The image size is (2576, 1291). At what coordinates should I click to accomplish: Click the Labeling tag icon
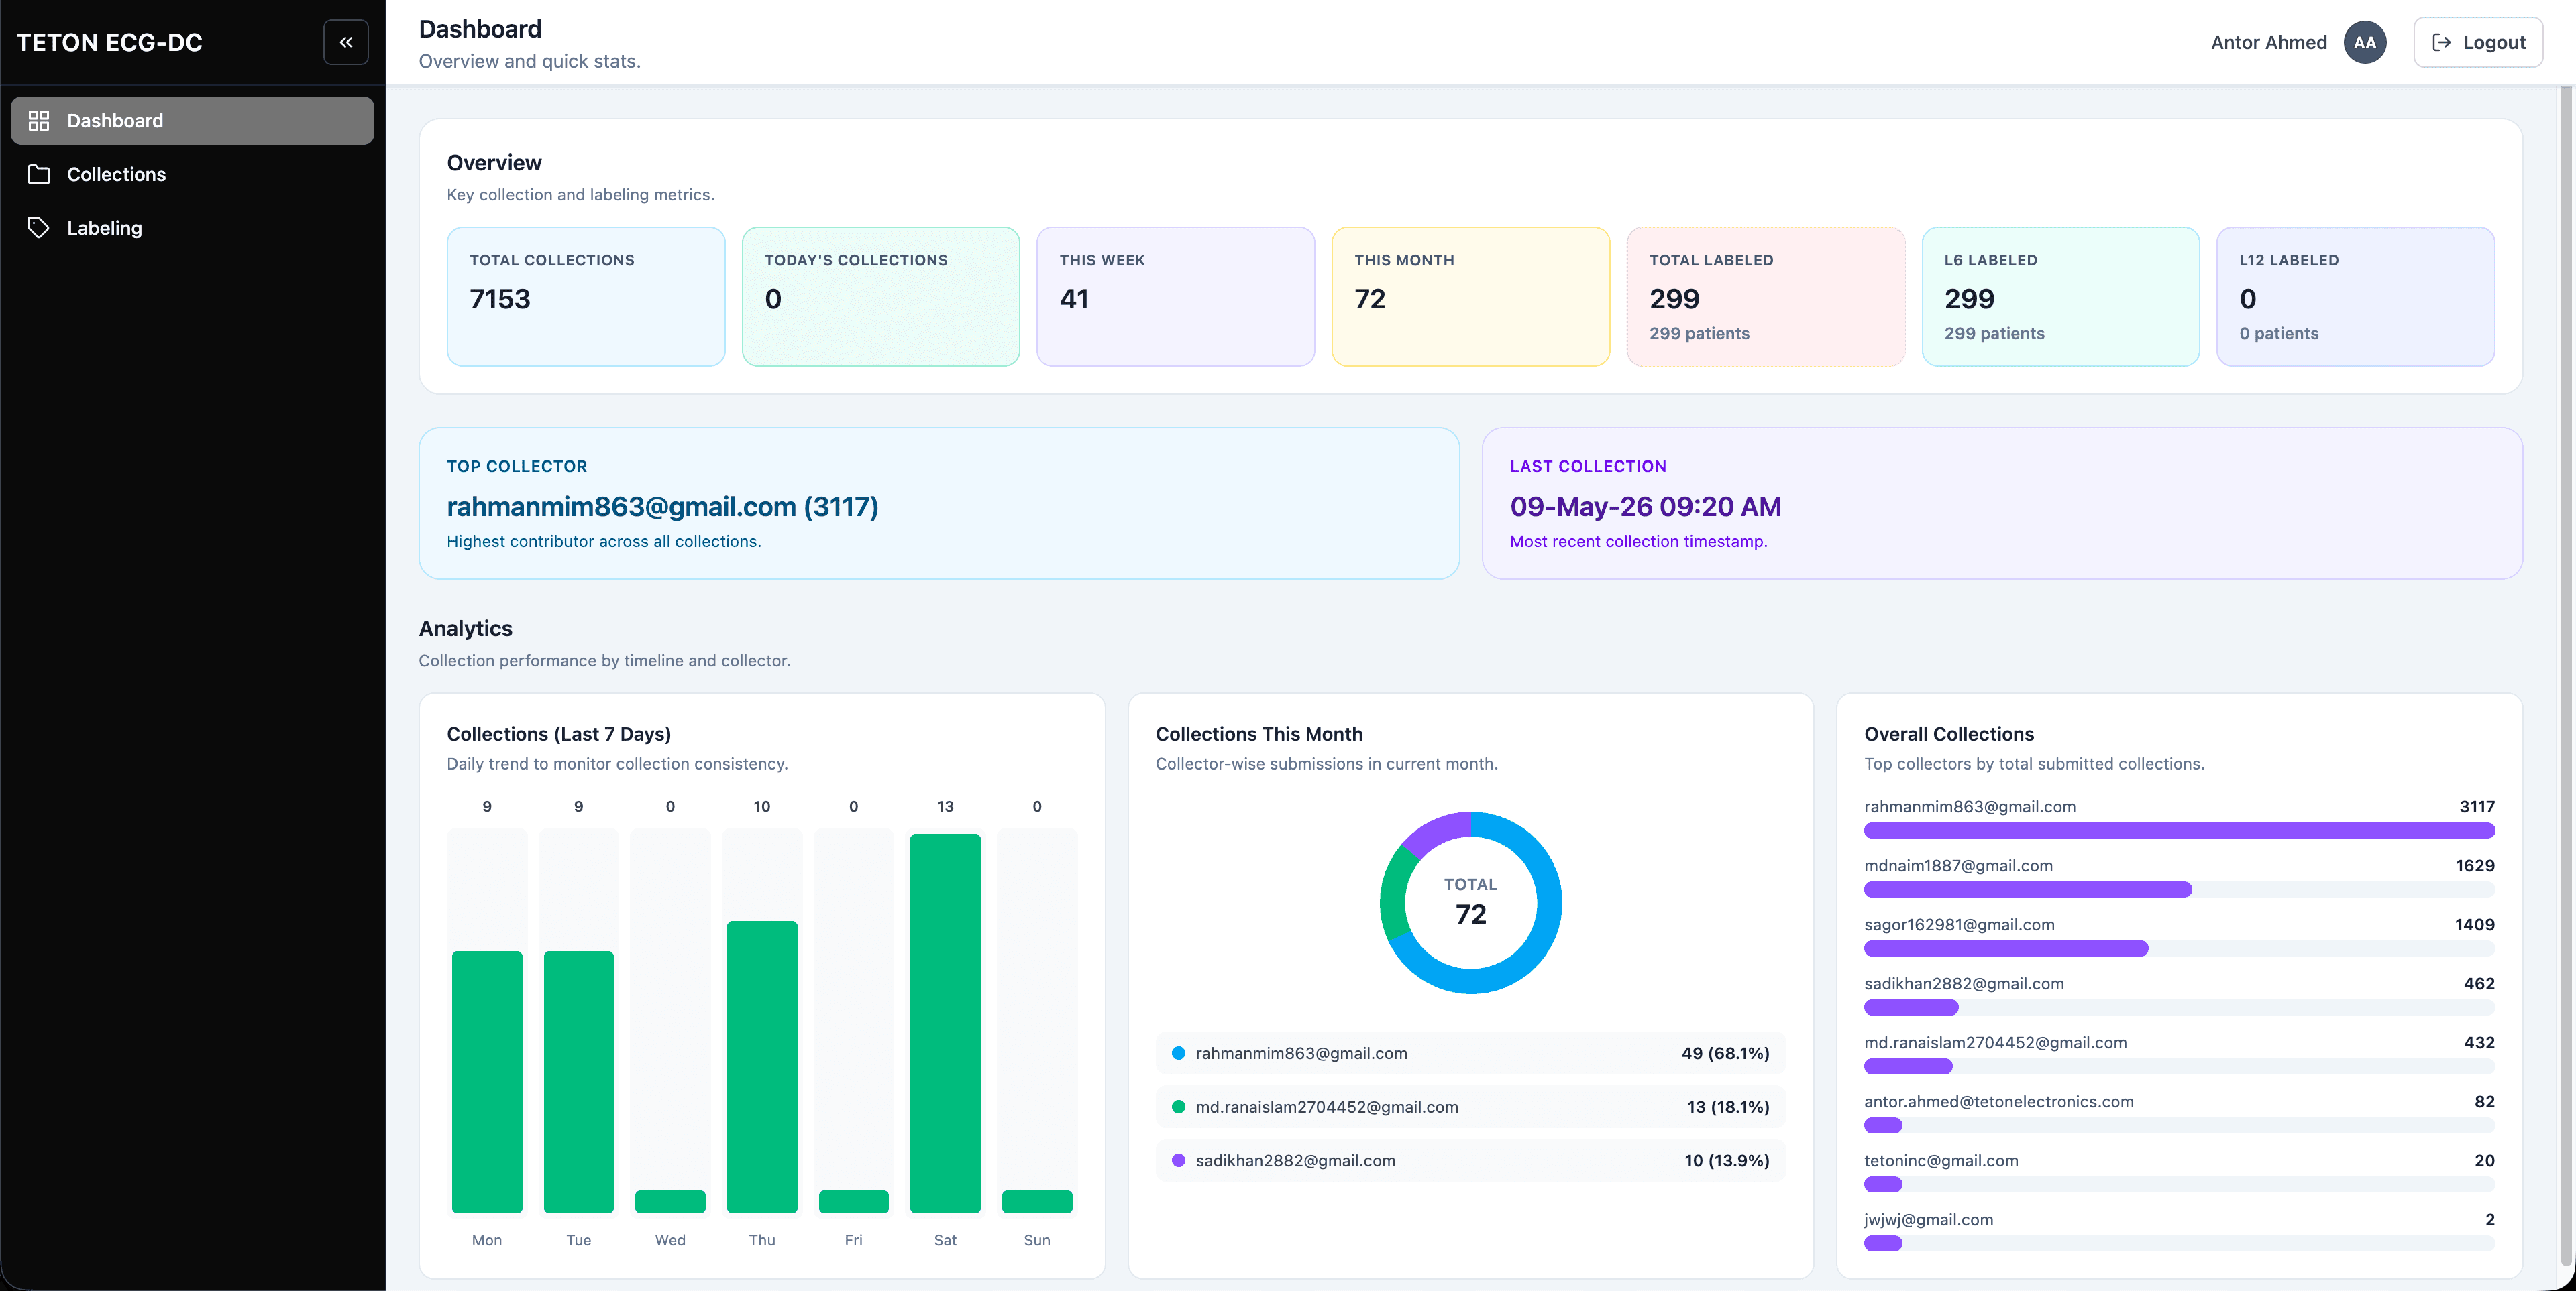(39, 228)
